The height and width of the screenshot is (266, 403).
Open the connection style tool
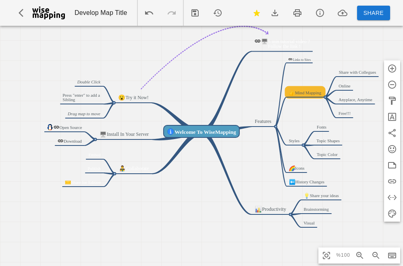(x=392, y=133)
